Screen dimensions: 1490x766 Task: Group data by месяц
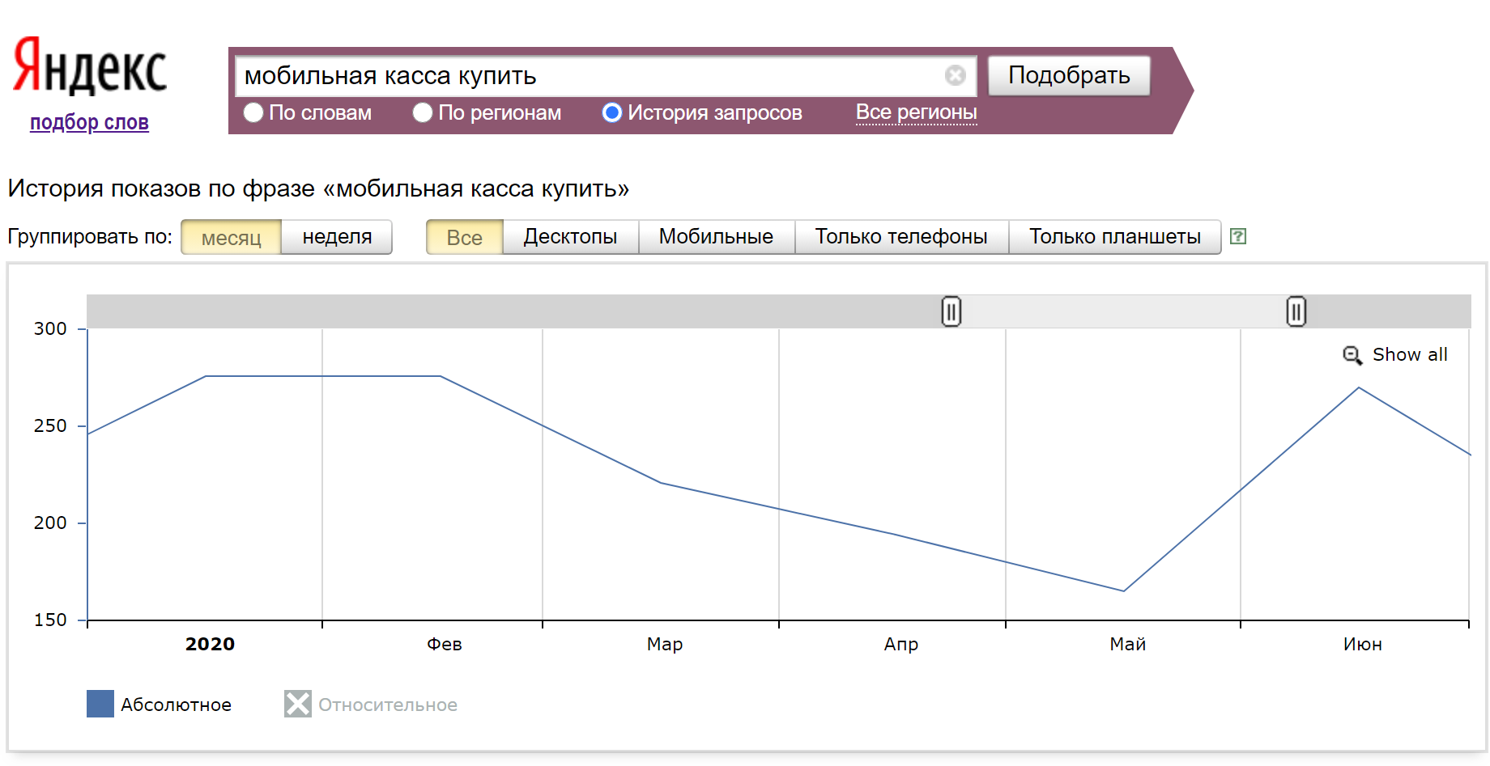pyautogui.click(x=231, y=237)
